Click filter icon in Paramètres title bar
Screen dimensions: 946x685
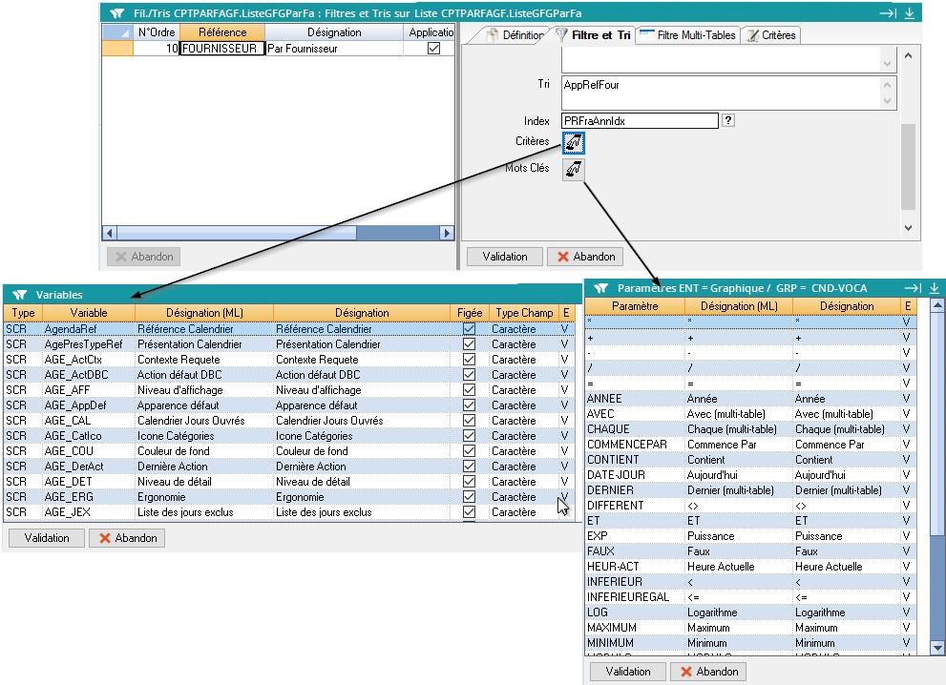(x=600, y=287)
